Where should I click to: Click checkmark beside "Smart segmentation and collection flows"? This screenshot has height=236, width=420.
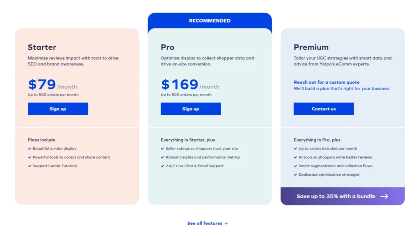tap(295, 166)
